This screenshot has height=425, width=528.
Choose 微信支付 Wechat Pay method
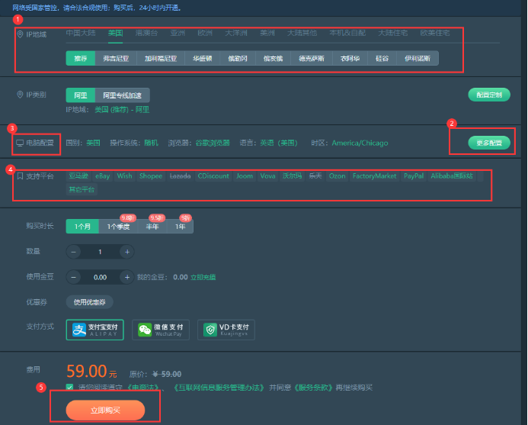(161, 330)
